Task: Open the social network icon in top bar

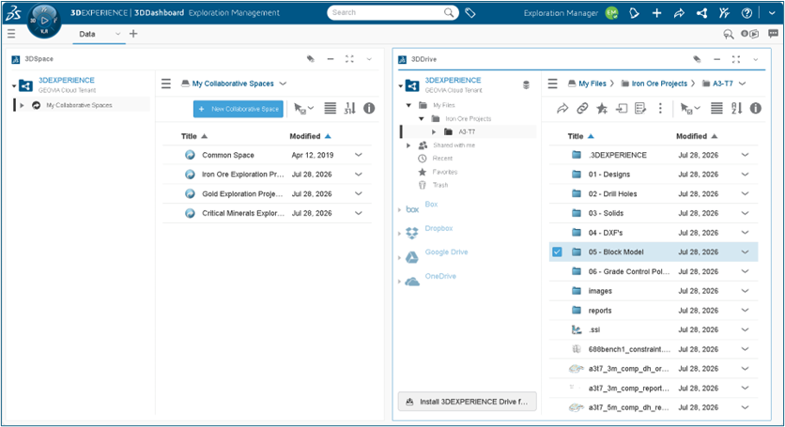Action: 701,13
